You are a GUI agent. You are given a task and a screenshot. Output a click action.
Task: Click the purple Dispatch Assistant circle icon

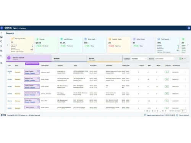(9, 58)
